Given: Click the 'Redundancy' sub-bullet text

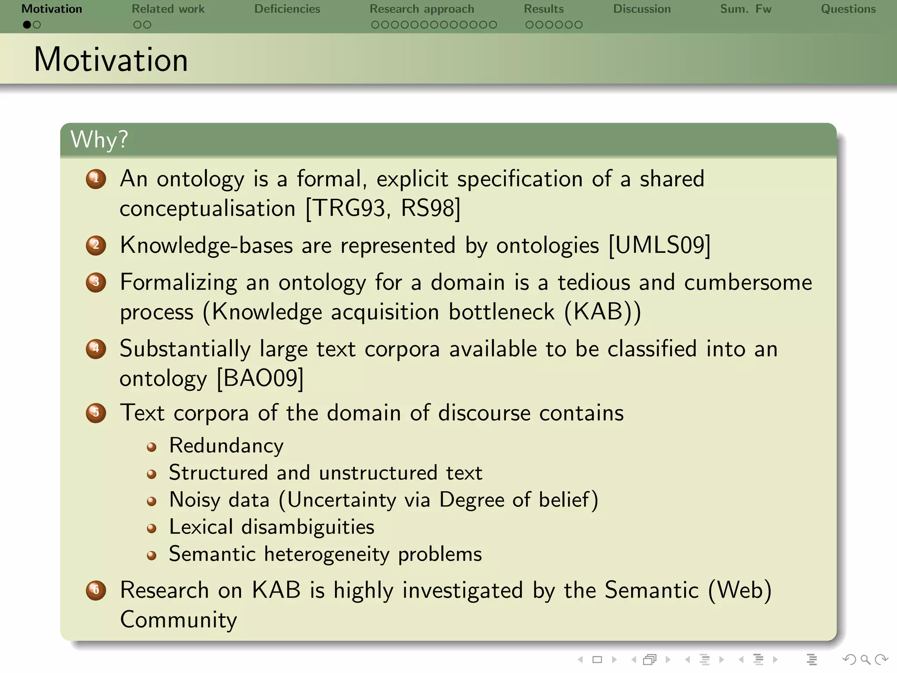Looking at the screenshot, I should (226, 446).
